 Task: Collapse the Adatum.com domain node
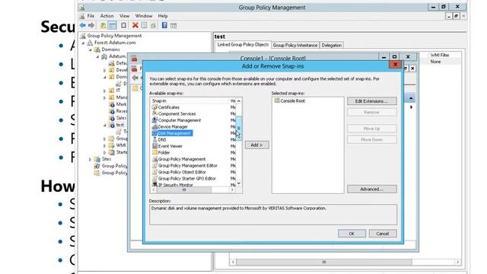tap(97, 56)
